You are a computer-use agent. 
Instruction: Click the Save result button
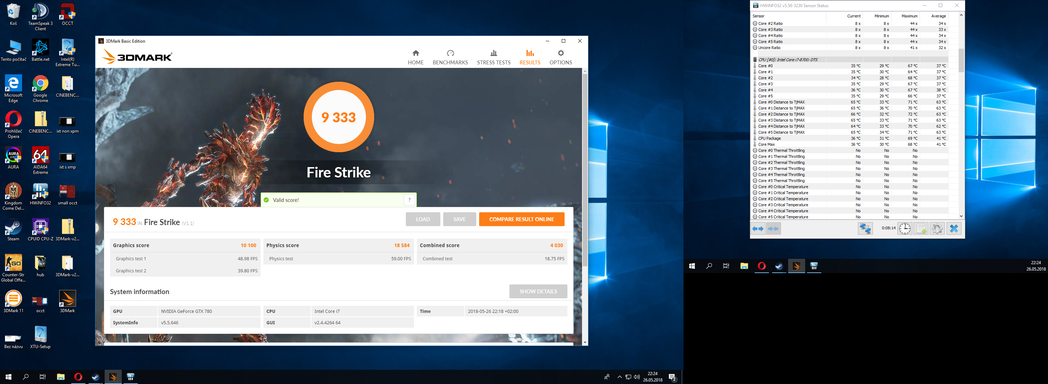click(x=459, y=219)
